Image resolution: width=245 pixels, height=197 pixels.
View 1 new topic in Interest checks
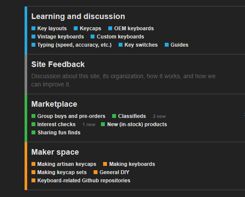coord(89,124)
